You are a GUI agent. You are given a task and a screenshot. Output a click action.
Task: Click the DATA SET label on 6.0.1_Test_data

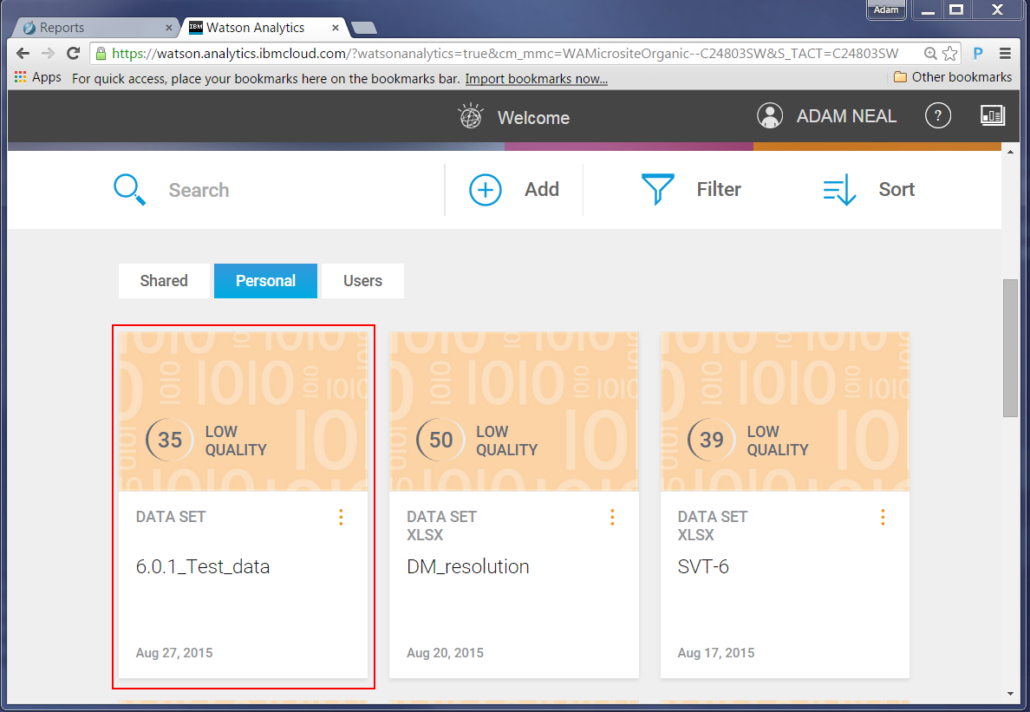(171, 517)
